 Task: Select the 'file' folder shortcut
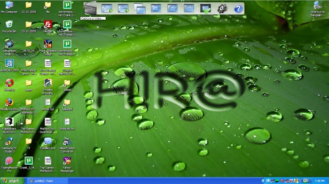[48, 8]
